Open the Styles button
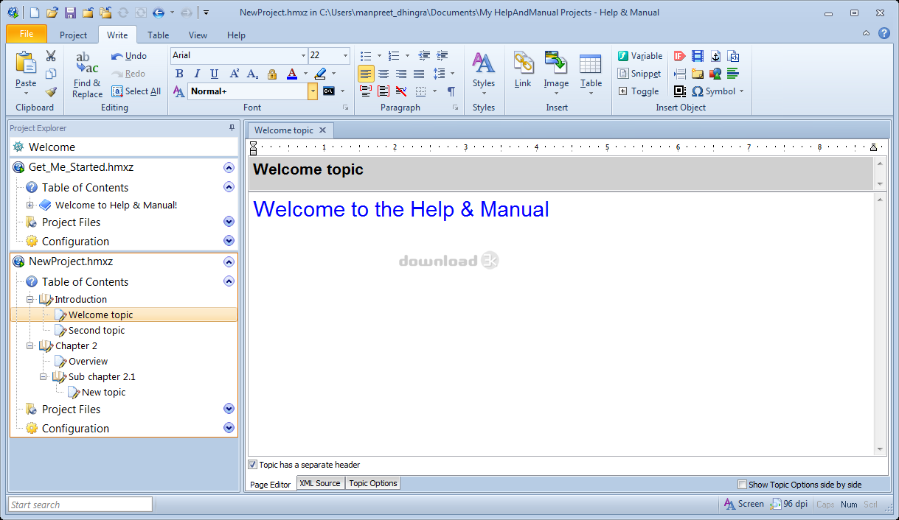The width and height of the screenshot is (899, 520). click(484, 74)
